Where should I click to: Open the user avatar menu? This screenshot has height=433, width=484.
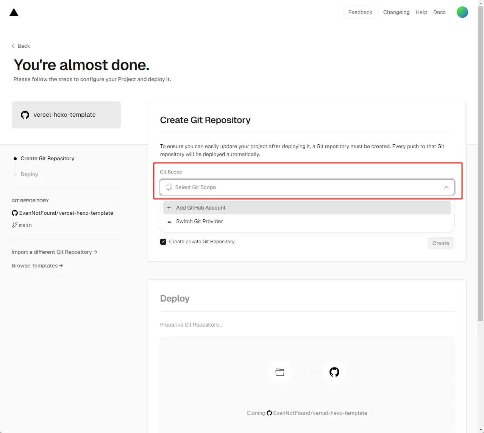[462, 12]
